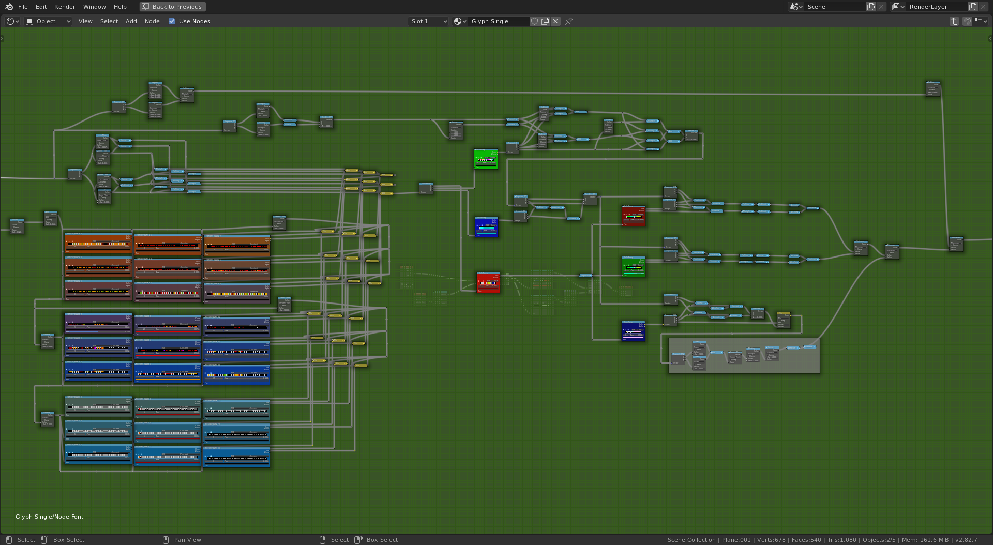
Task: Open the Node menu in header
Action: tap(152, 21)
